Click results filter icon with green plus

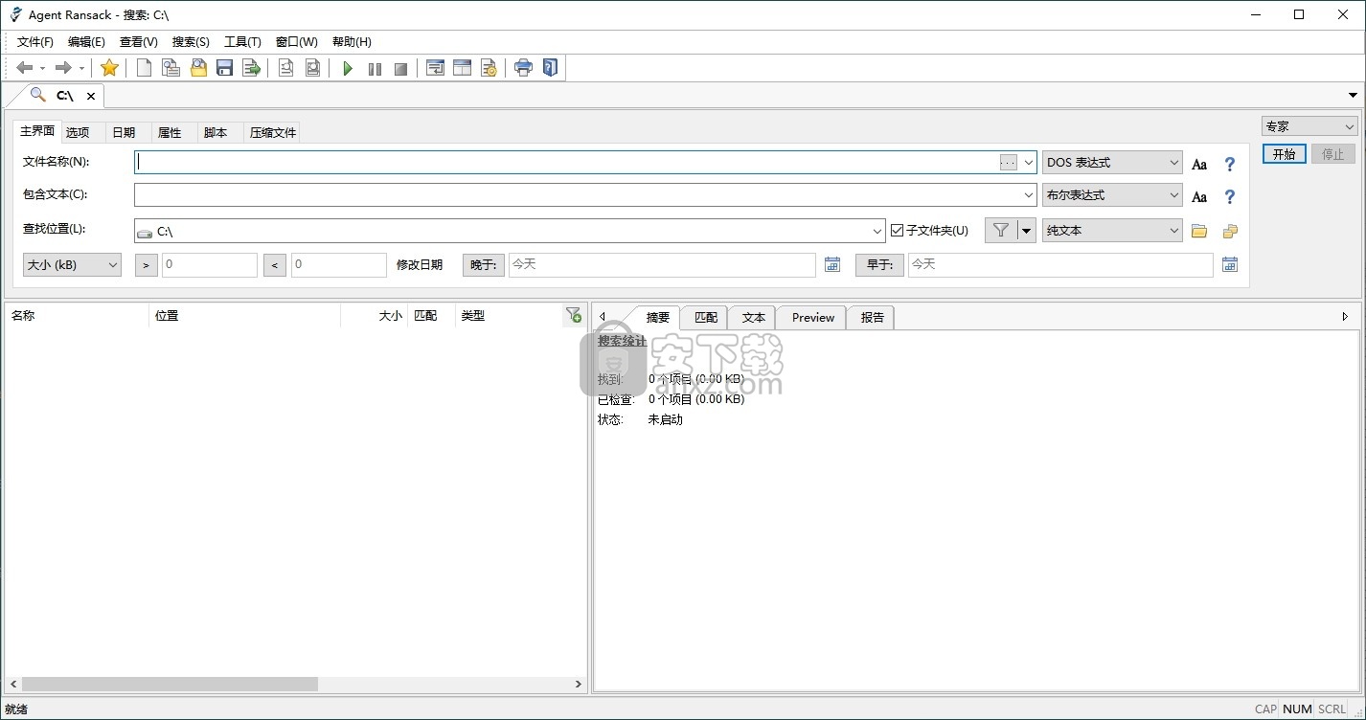point(573,315)
